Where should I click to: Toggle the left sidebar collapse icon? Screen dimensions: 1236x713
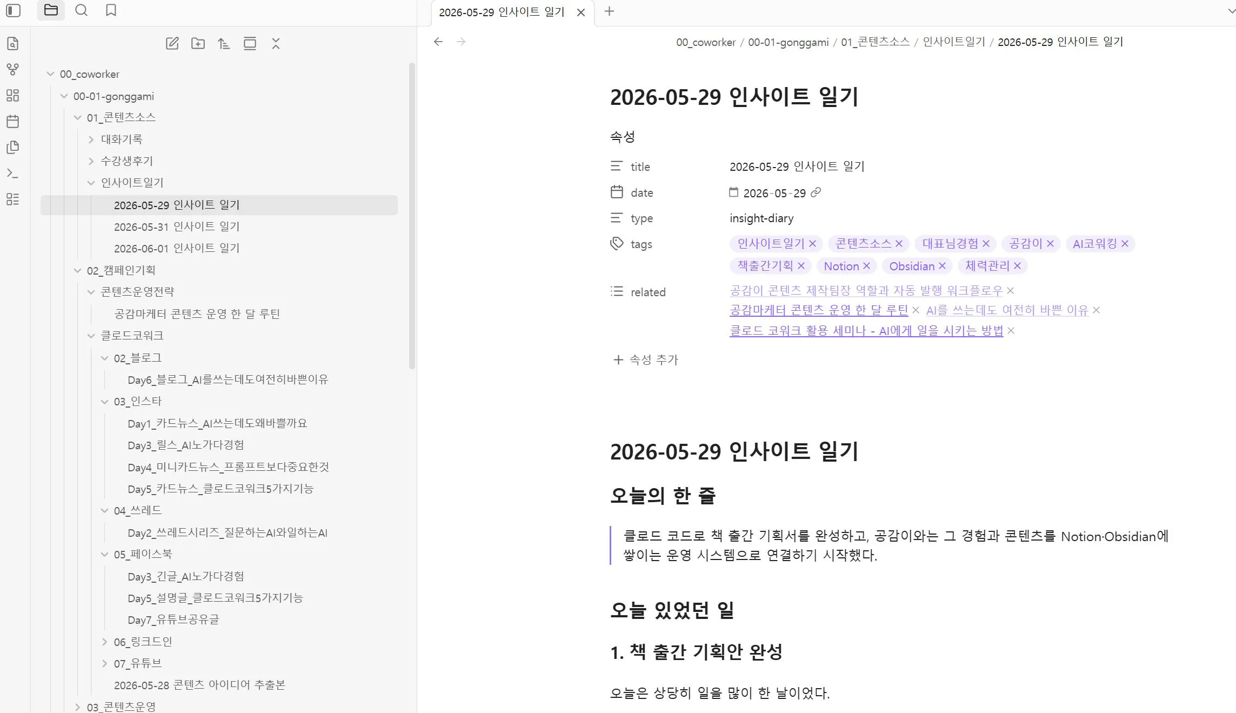click(x=13, y=10)
